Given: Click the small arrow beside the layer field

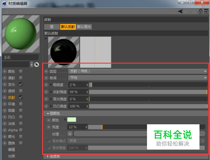Looking at the screenshot, I should click(x=31, y=65).
